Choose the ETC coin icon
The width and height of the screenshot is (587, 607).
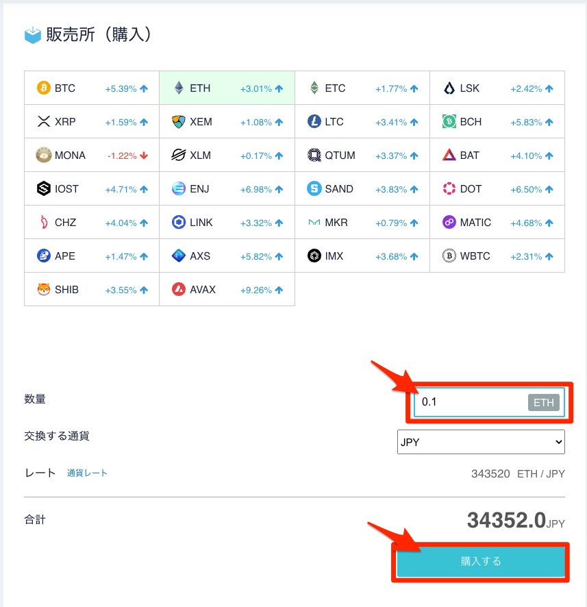pyautogui.click(x=314, y=88)
